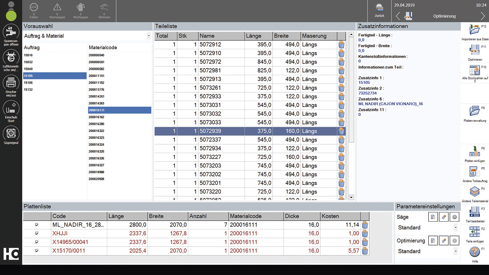Toggle Drucker ein/aus in left sidebar

click(x=11, y=83)
